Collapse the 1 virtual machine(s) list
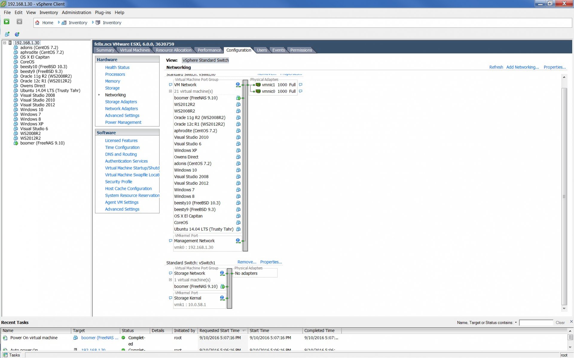Viewport: 574px width, 358px height. click(x=170, y=280)
